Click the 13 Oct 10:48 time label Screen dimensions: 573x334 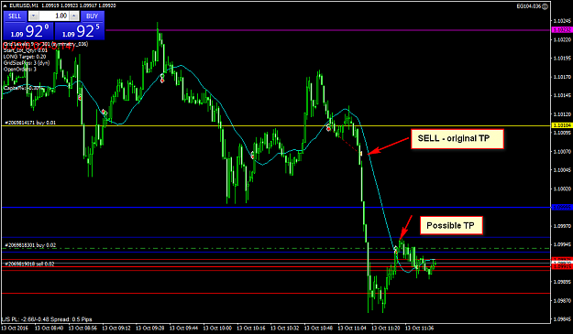(x=318, y=328)
